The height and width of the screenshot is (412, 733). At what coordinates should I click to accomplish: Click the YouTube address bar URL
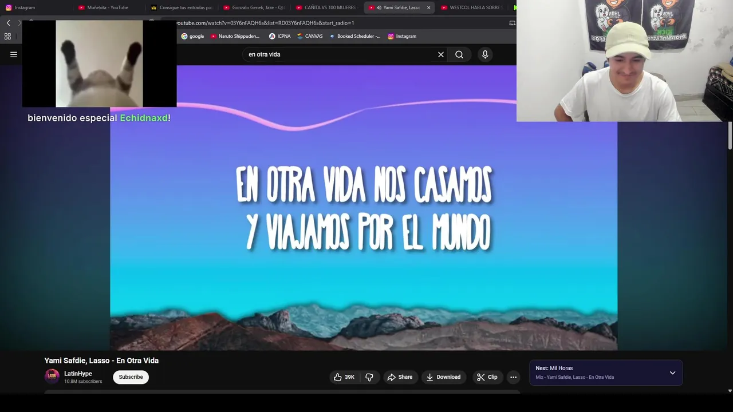point(265,23)
